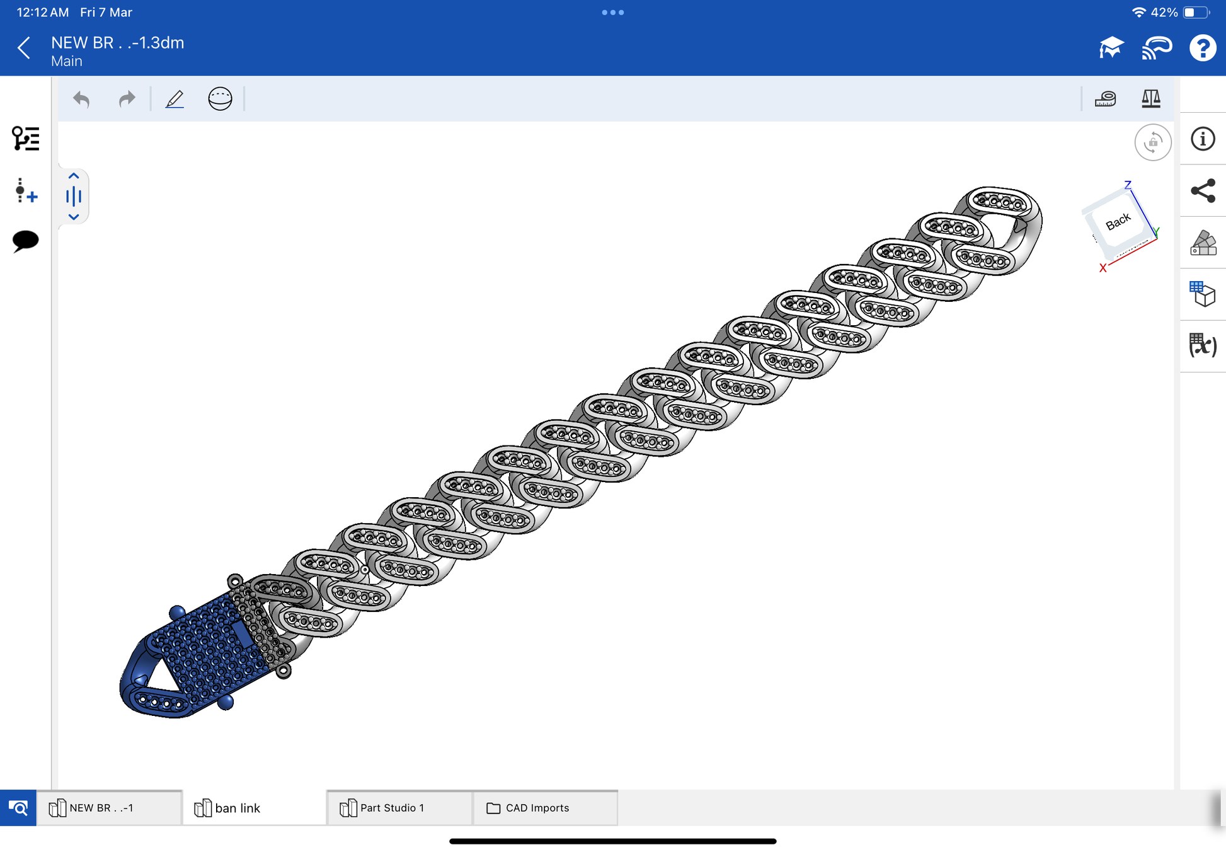Open the Help question mark button
This screenshot has width=1226, height=852.
[x=1202, y=48]
